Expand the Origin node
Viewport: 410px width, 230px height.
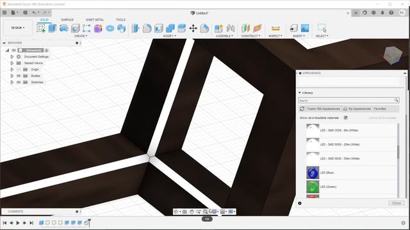click(x=12, y=70)
